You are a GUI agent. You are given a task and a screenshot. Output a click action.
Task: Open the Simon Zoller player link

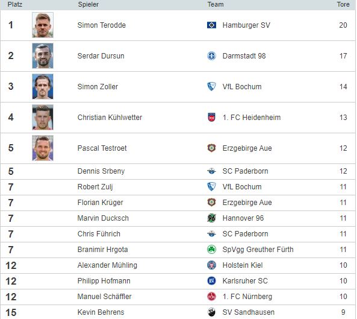[x=98, y=87]
